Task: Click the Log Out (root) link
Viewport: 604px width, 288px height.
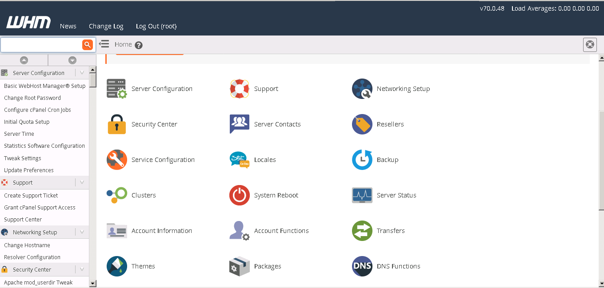Action: [156, 26]
